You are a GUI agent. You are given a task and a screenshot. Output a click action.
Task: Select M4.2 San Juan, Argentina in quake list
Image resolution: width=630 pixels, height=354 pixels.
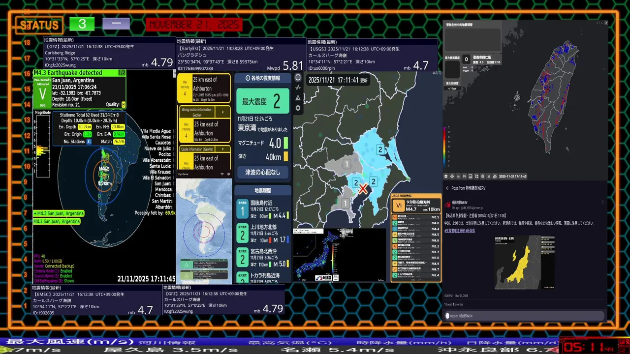tap(57, 222)
